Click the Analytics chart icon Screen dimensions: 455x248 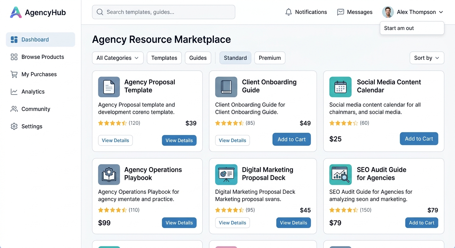pos(14,92)
